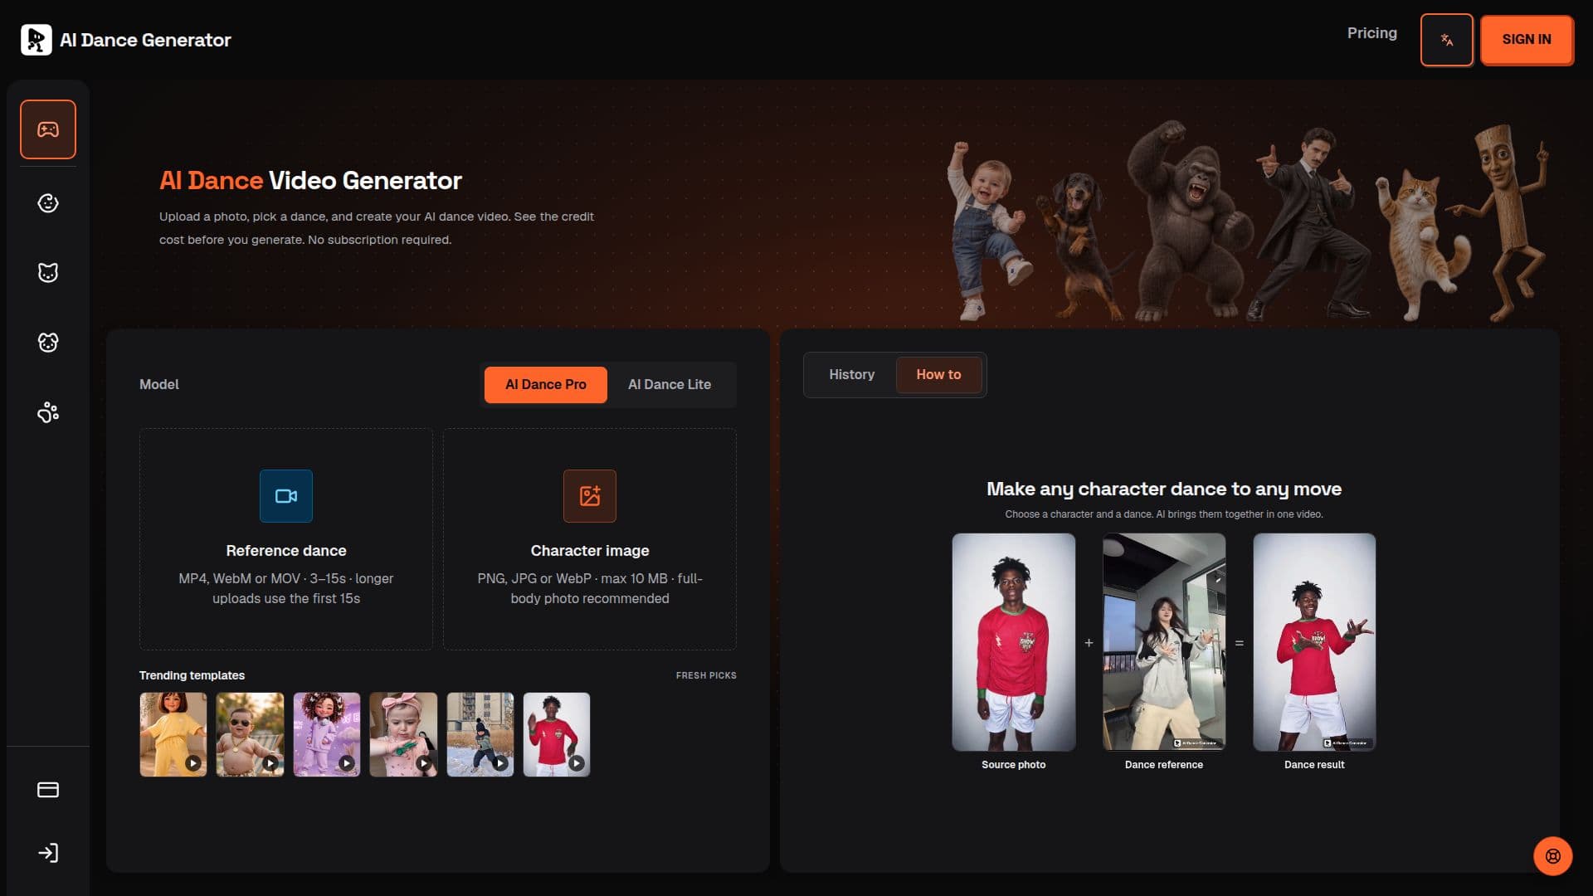
Task: Play the pink bow baby template
Action: [x=403, y=735]
